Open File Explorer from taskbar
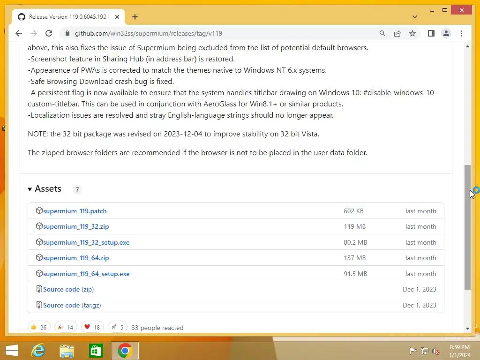Image resolution: width=480 pixels, height=360 pixels. coord(67,351)
